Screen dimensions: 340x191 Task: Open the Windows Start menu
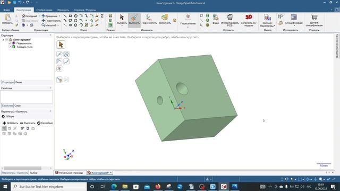tap(5, 186)
